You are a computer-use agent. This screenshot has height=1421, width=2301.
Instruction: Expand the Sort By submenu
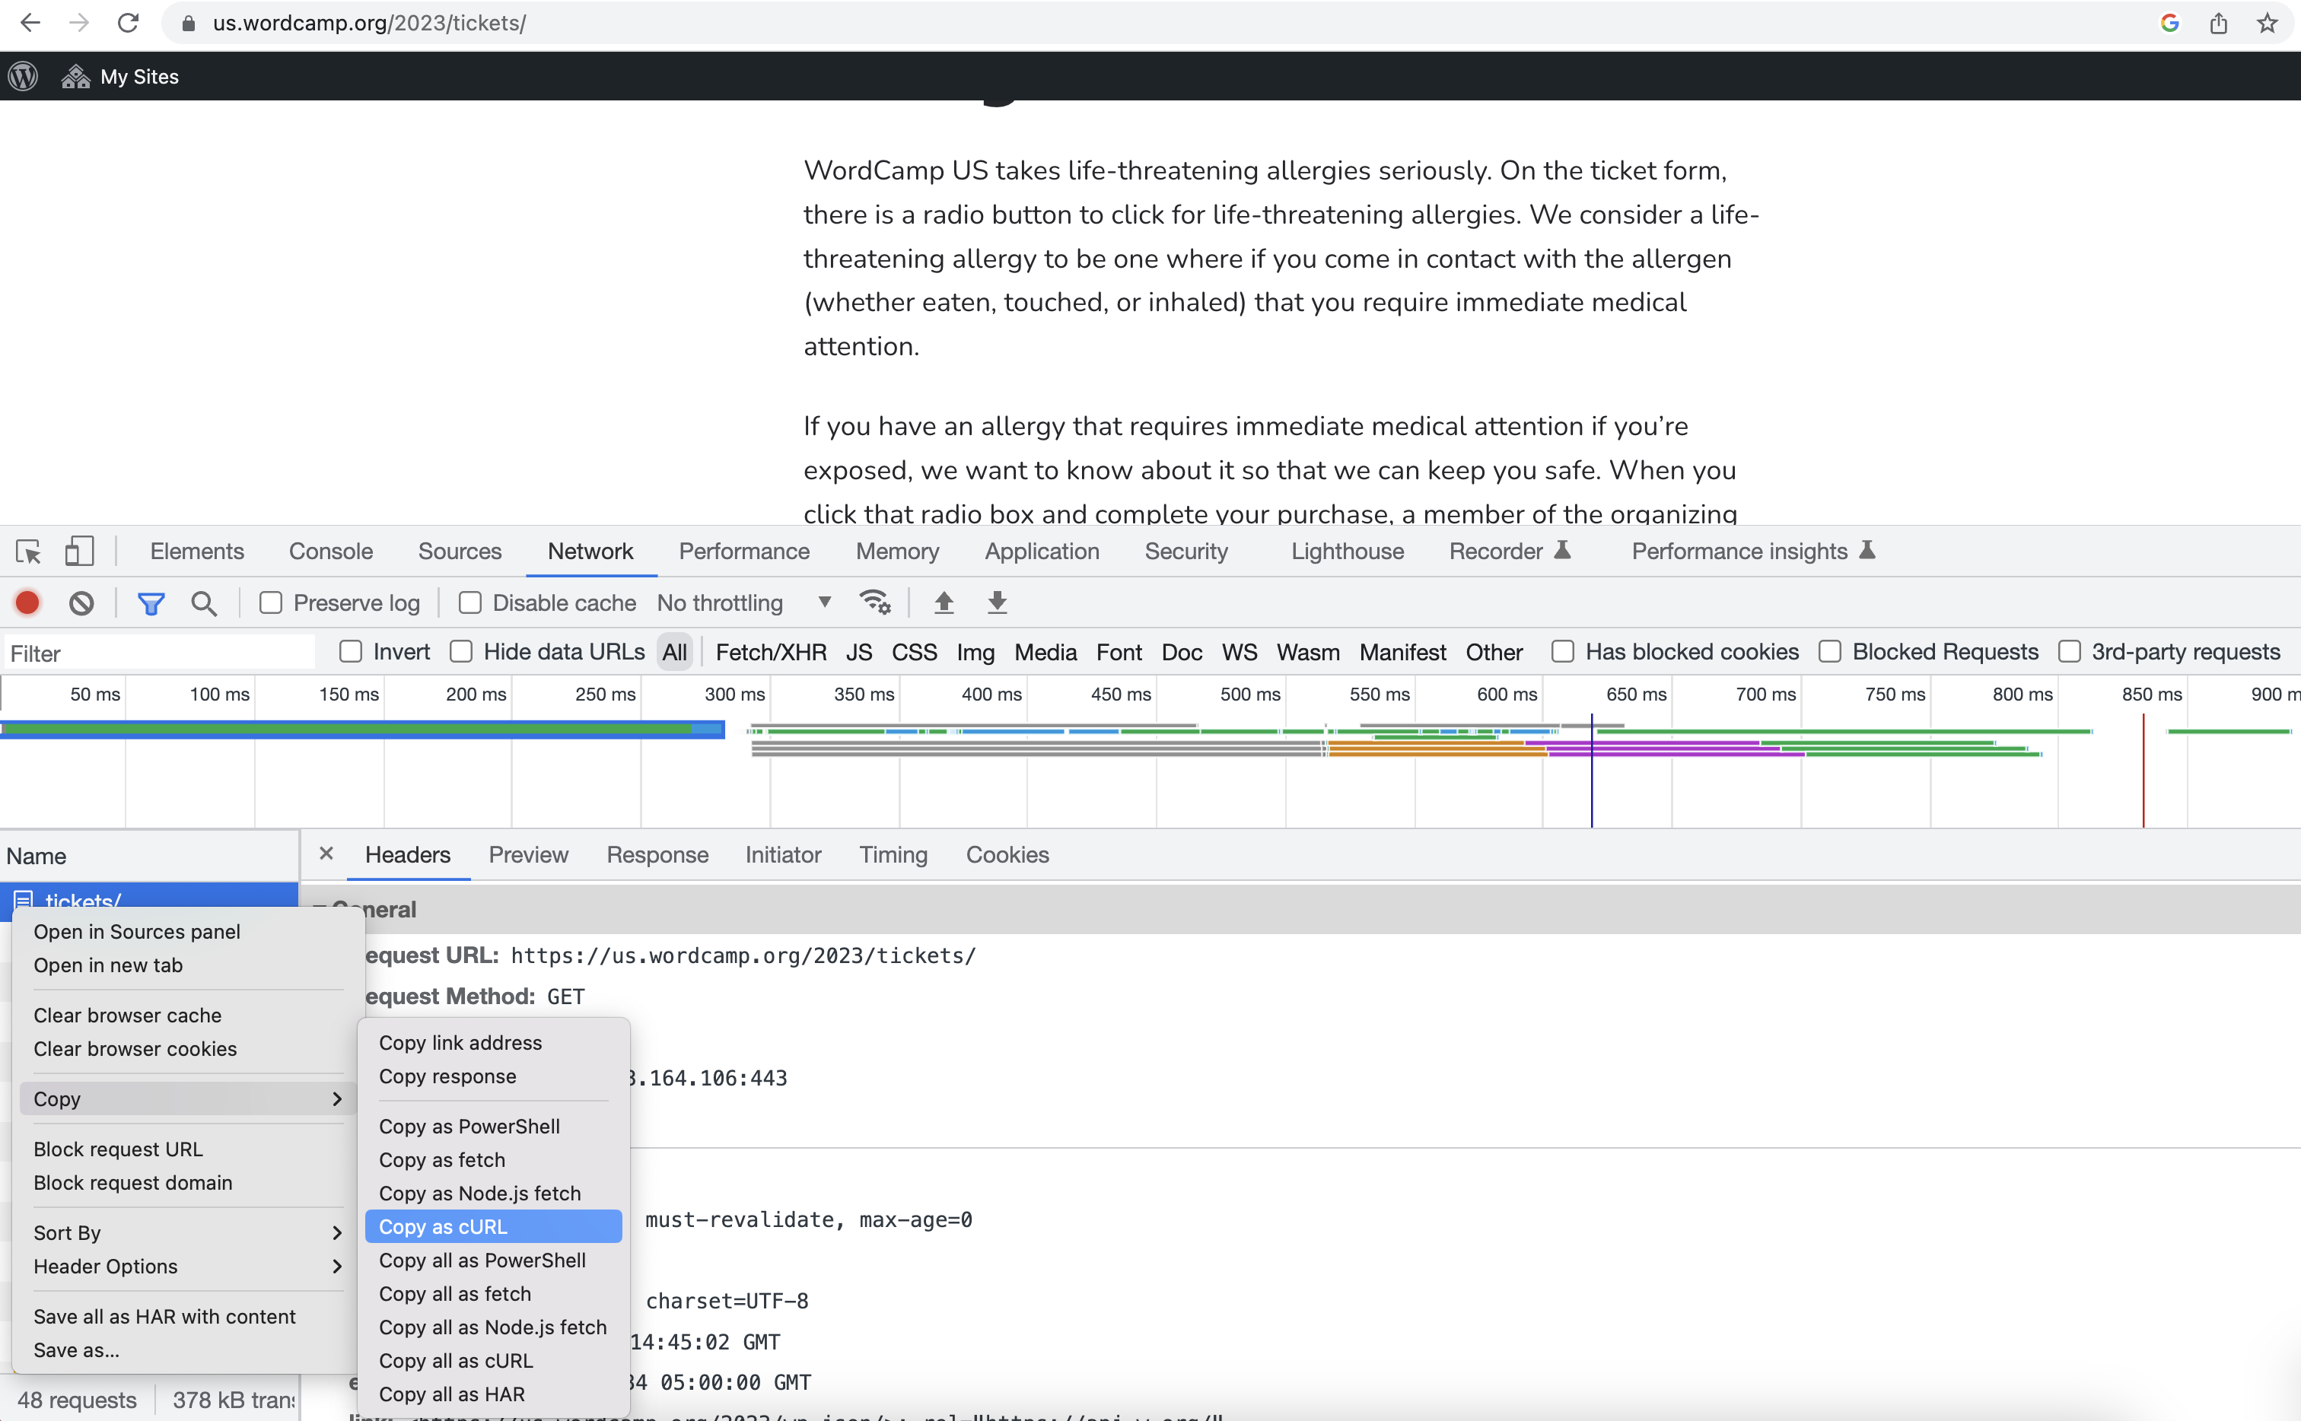tap(187, 1232)
